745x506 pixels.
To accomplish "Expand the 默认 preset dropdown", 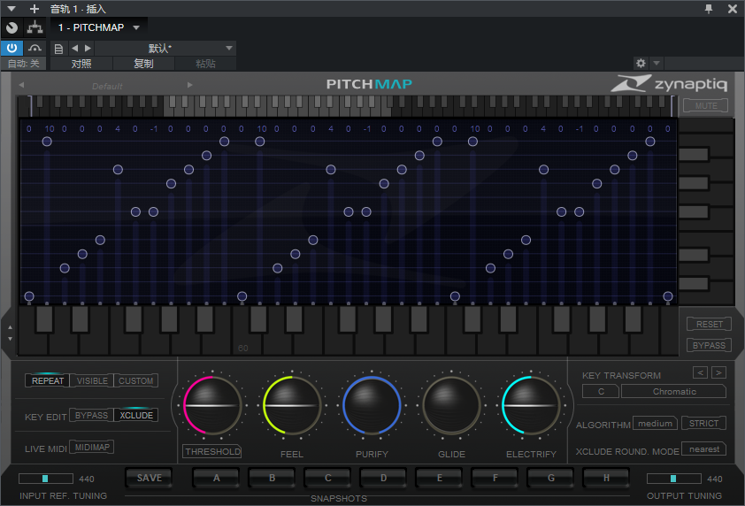I will [x=165, y=48].
